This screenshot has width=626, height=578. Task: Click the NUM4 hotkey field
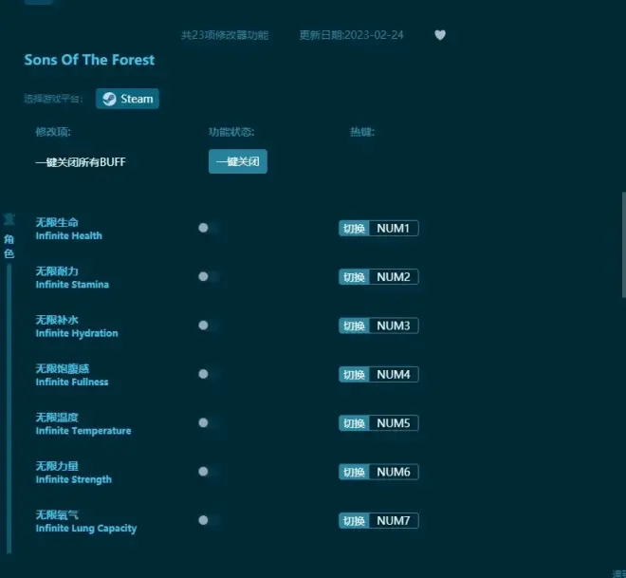(x=393, y=374)
